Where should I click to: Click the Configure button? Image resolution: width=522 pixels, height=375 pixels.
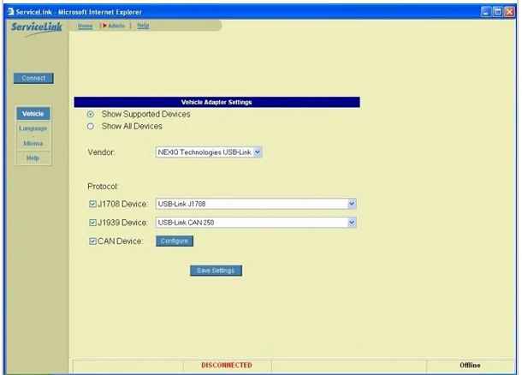point(175,241)
